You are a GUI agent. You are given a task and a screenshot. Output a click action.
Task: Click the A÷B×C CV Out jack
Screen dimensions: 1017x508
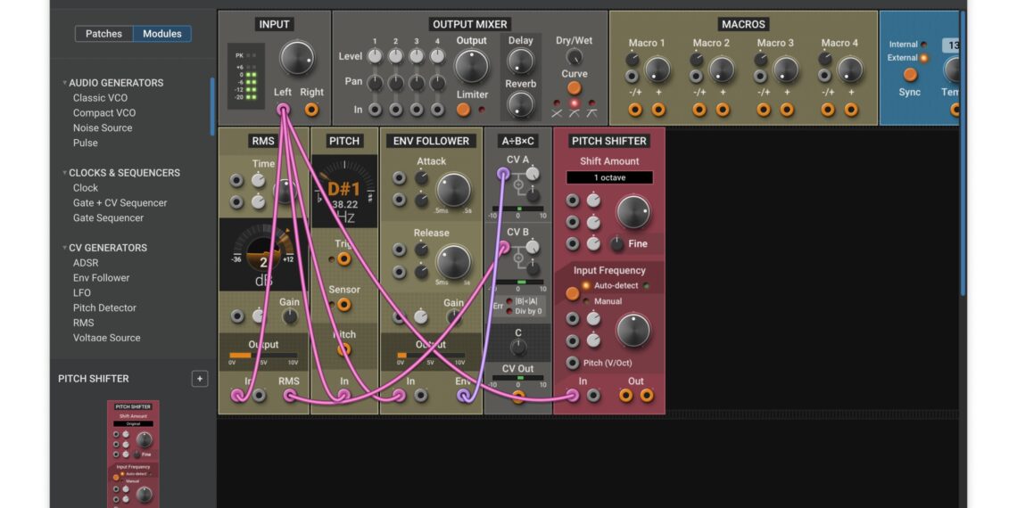[x=518, y=396]
